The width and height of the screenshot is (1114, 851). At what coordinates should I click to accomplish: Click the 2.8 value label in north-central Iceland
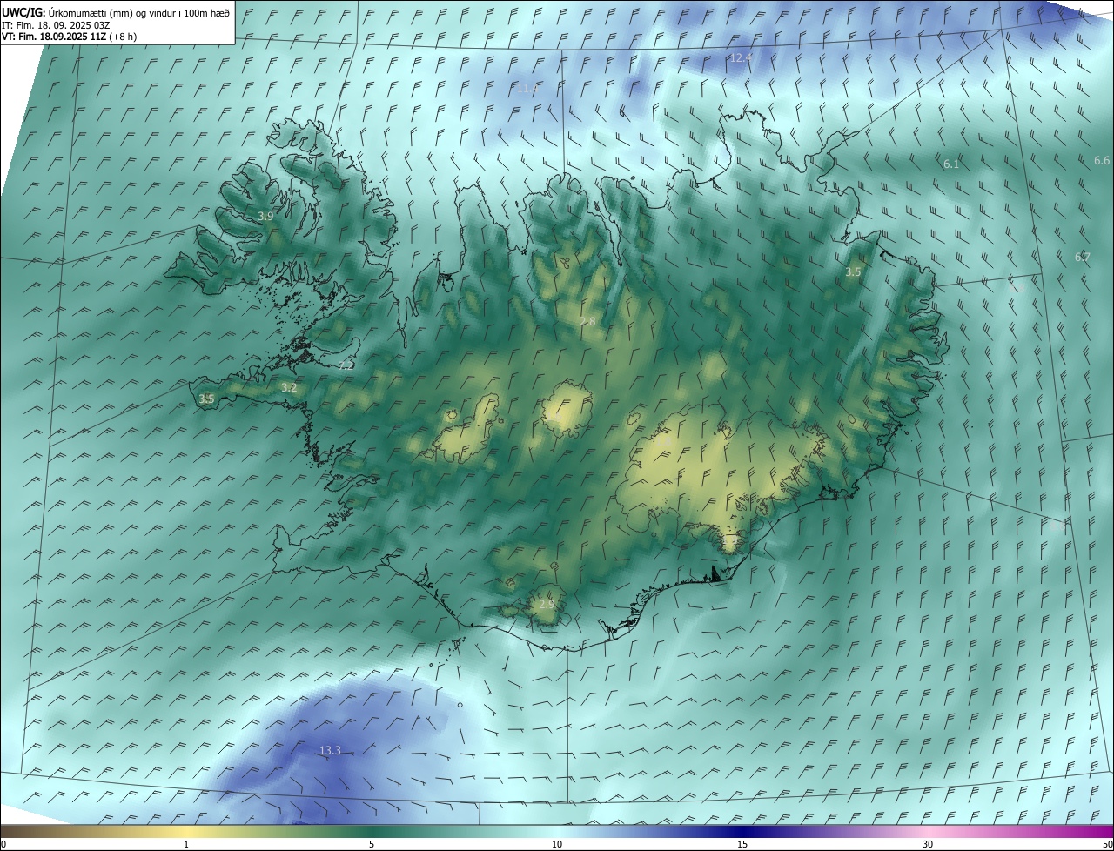588,321
